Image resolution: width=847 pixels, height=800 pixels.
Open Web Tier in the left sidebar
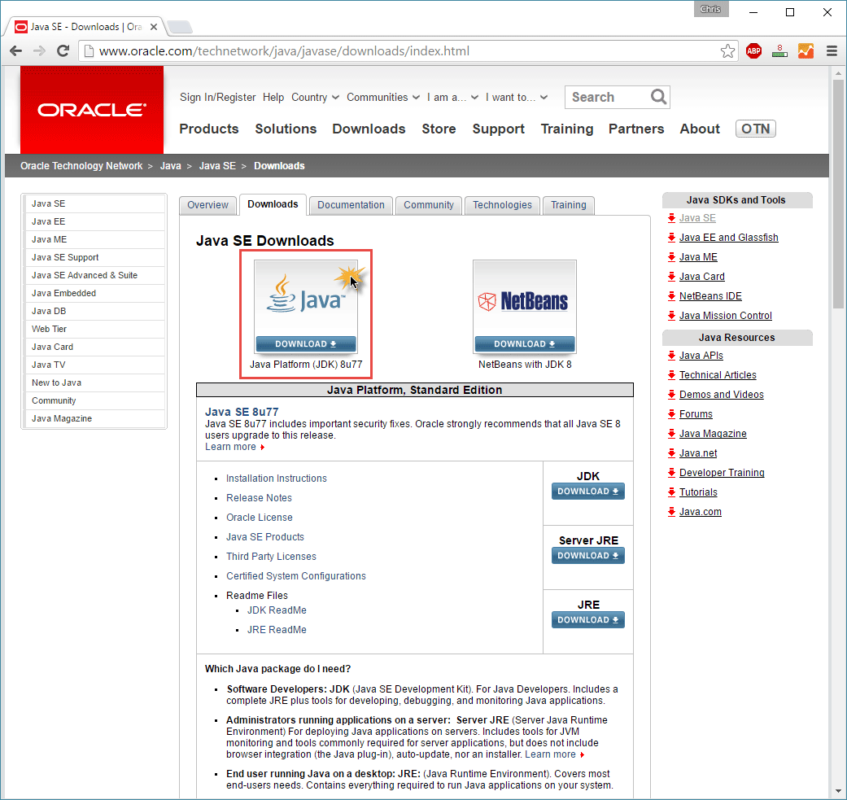tap(94, 329)
